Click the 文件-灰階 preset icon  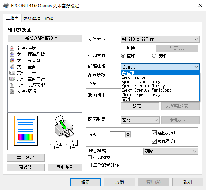pyautogui.click(x=12, y=91)
